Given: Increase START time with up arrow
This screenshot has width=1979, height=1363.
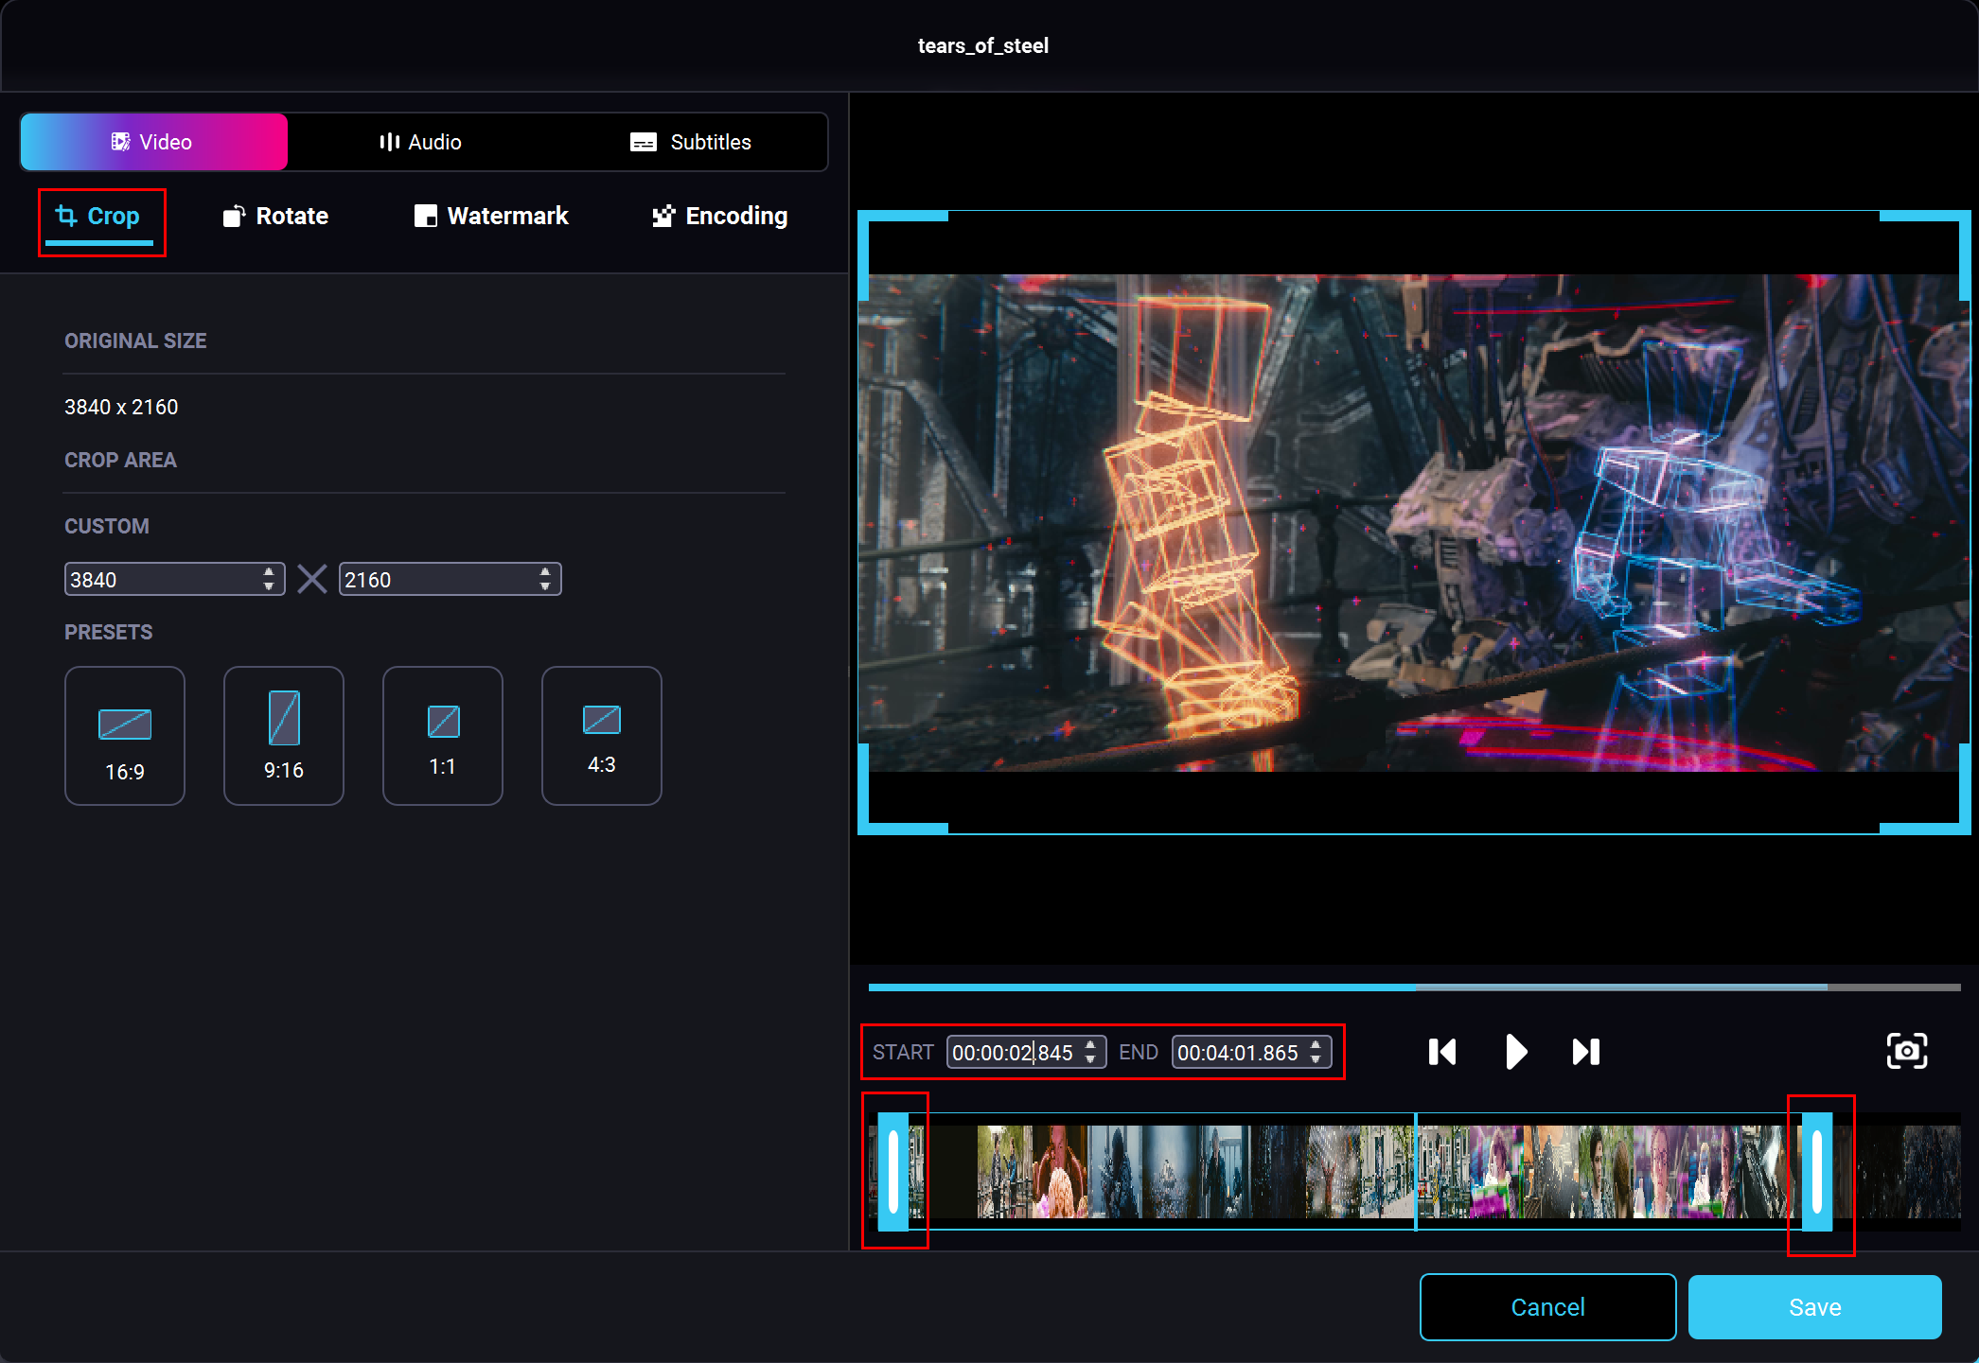Looking at the screenshot, I should 1090,1045.
